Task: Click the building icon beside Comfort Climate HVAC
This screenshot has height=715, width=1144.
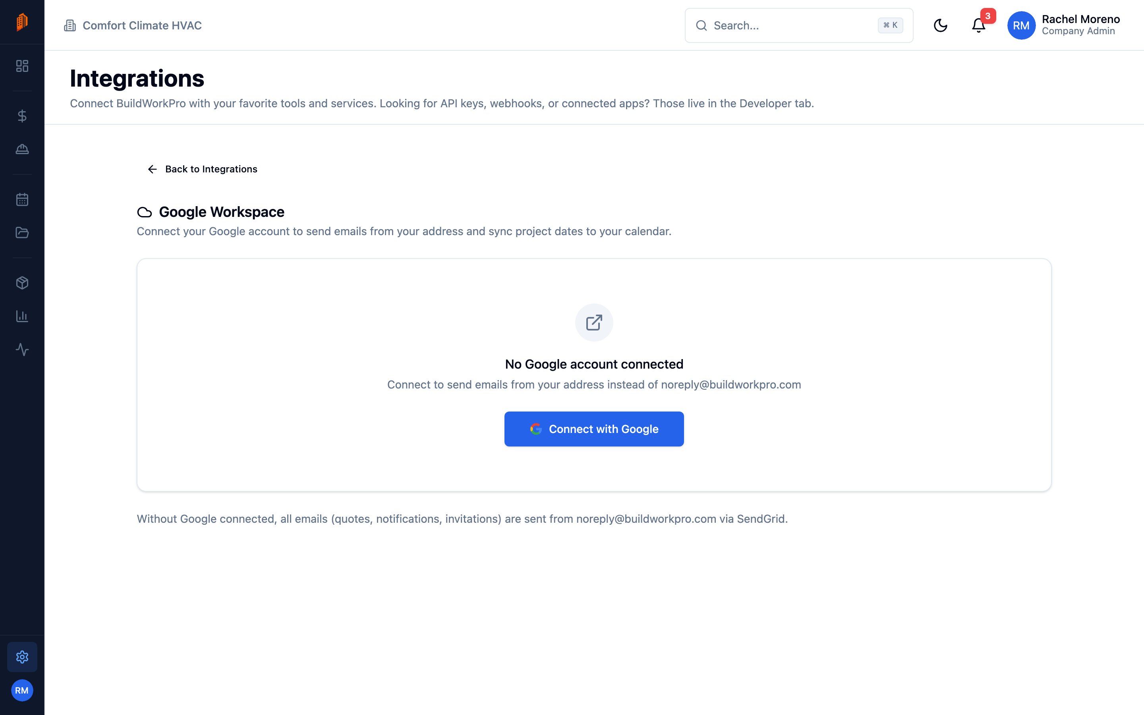Action: tap(70, 25)
